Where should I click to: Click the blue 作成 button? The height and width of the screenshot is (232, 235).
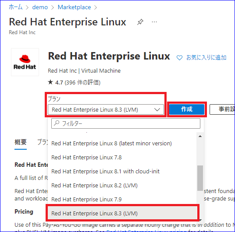coord(187,109)
